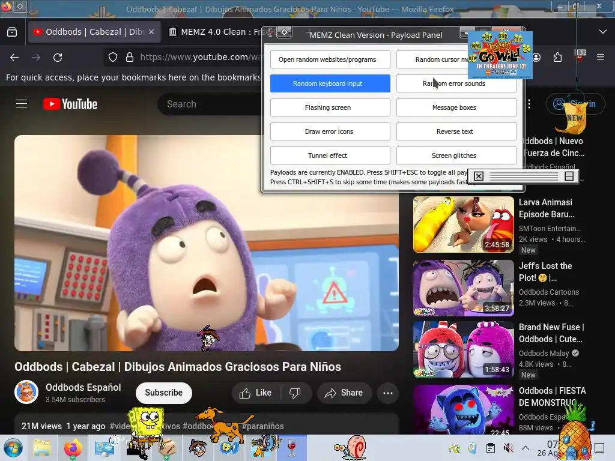Screen dimensions: 615x461
Task: Go to YouTube home via the logo
Action: [x=70, y=104]
